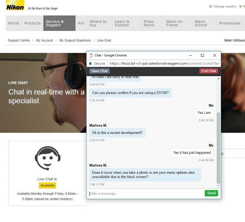This screenshot has width=245, height=222.
Task: Open Nikon In-Frame section
Action: [178, 23]
